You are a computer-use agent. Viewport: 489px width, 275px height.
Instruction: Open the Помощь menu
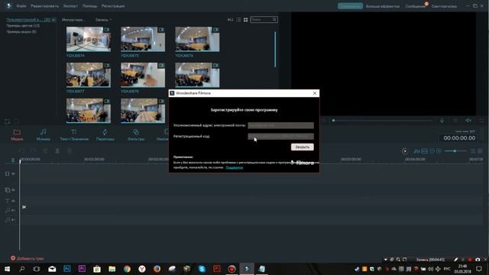(x=89, y=6)
